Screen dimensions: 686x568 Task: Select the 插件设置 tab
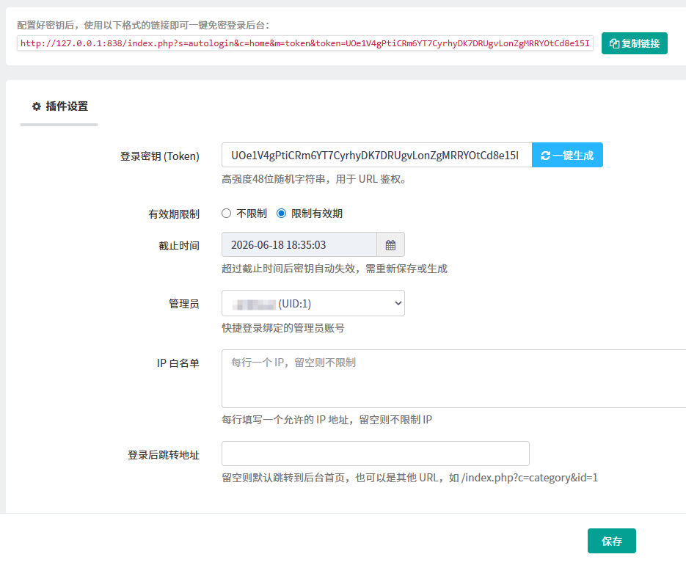click(59, 106)
